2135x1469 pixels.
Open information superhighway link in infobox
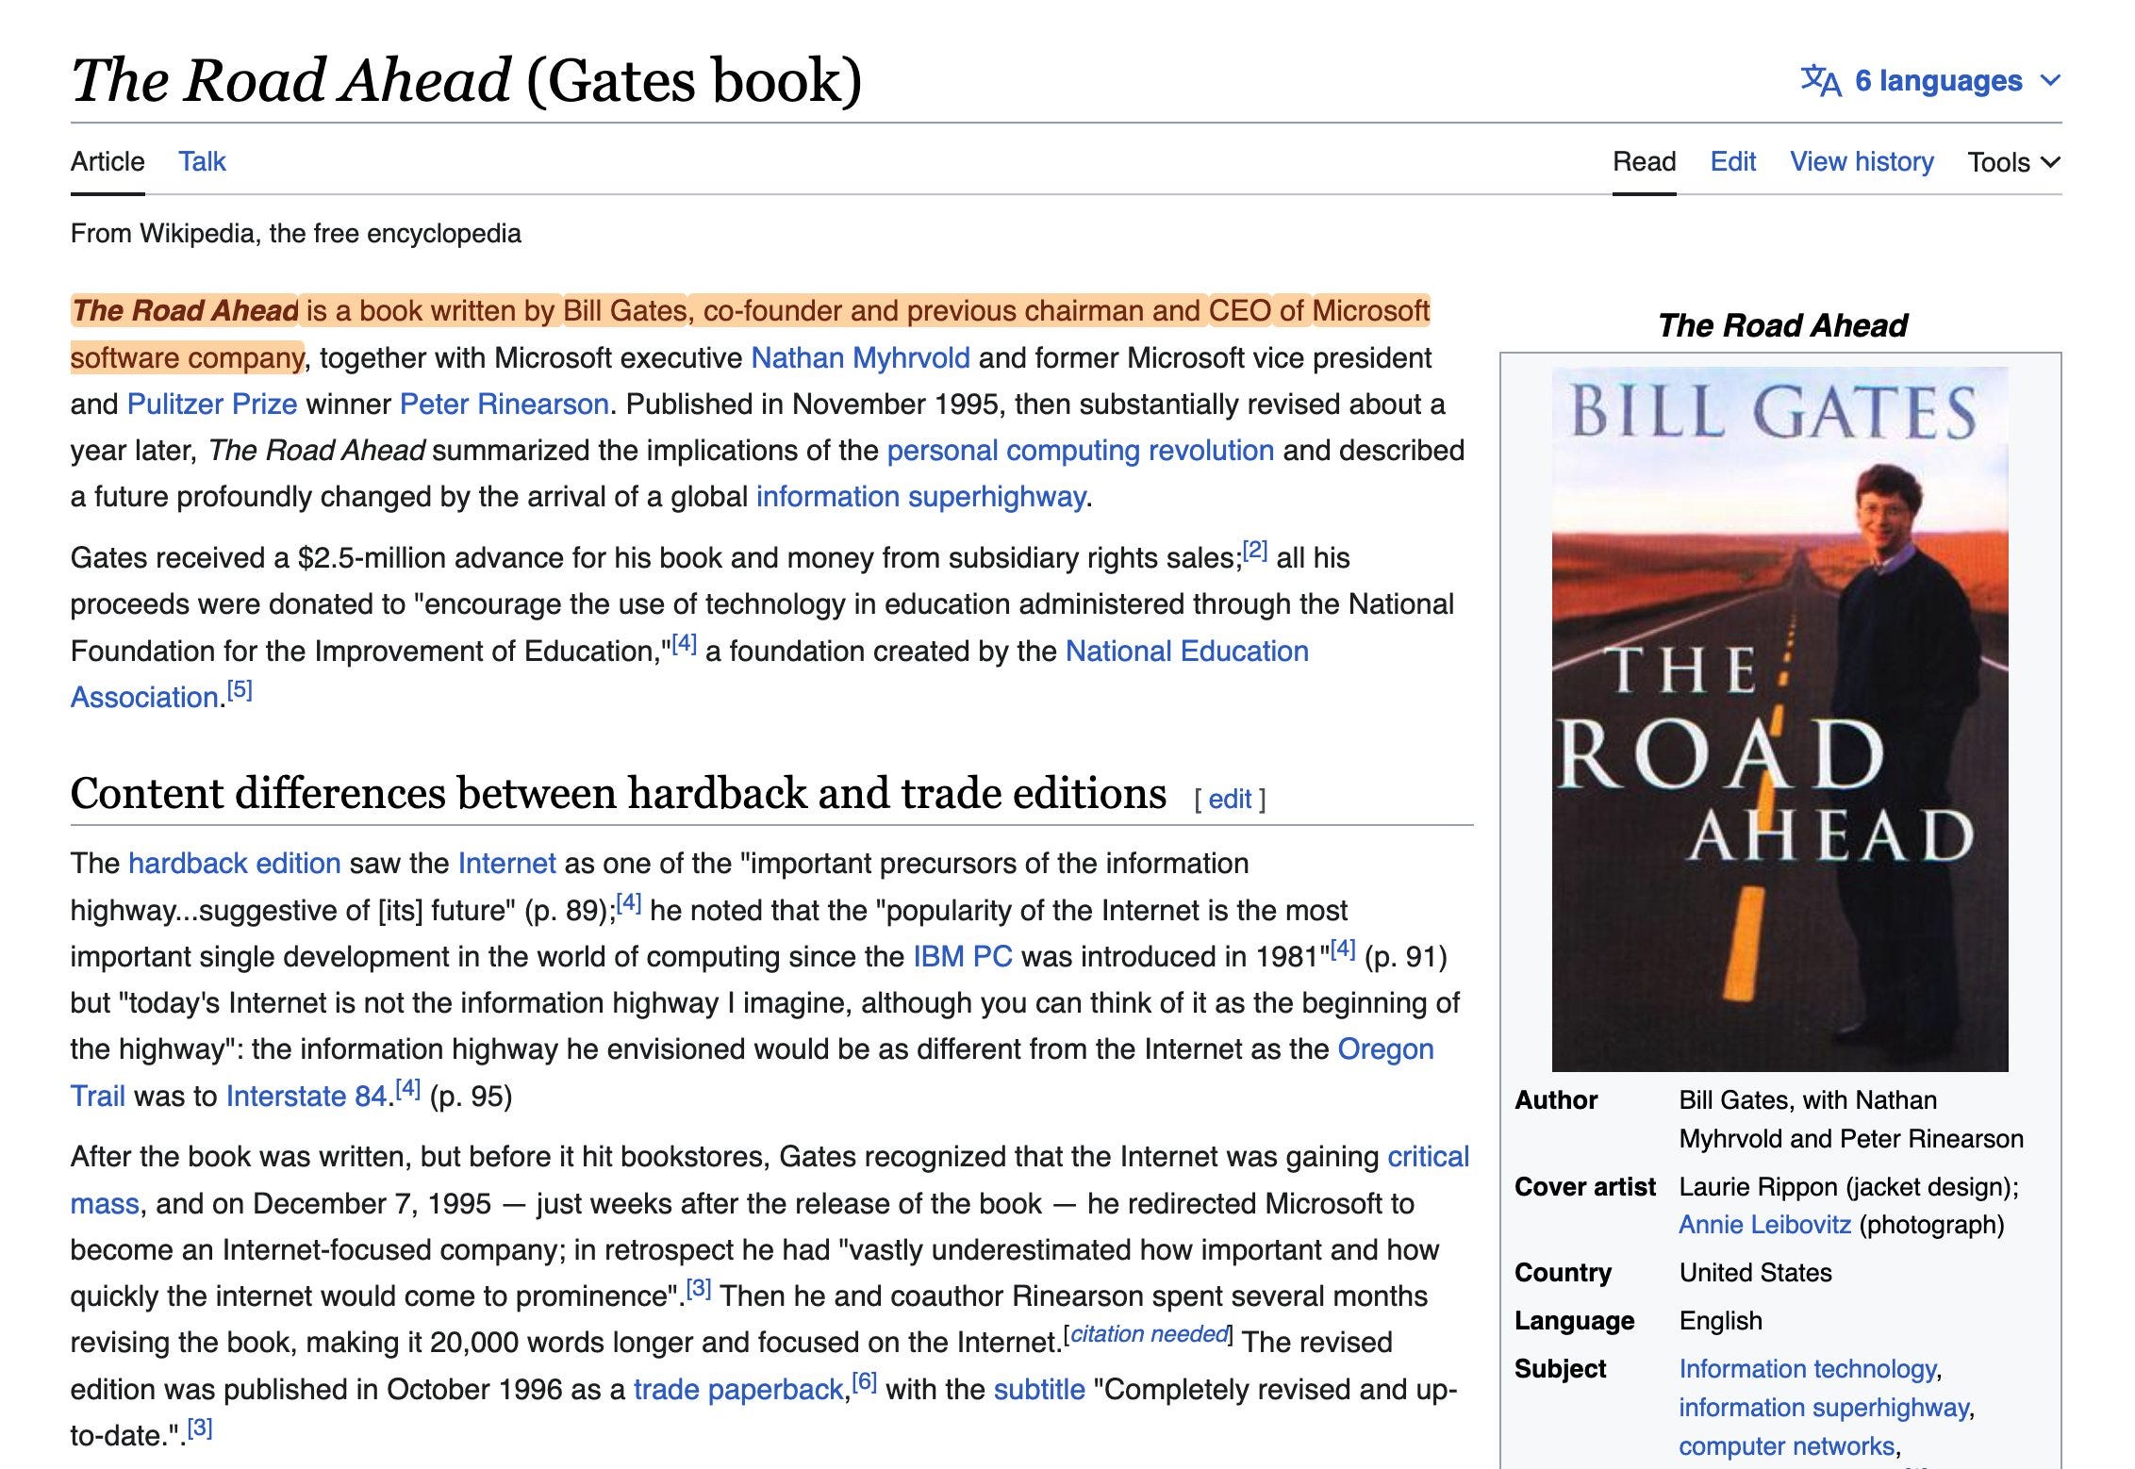pyautogui.click(x=1824, y=1408)
